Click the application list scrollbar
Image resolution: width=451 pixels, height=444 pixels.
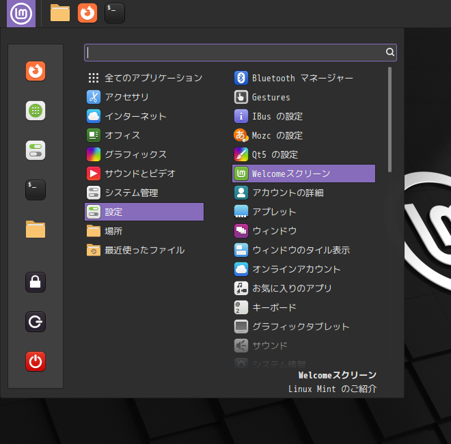(x=389, y=120)
